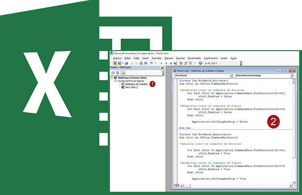Open the Editar menu
Image resolution: width=302 pixels, height=195 pixels.
(x=127, y=58)
